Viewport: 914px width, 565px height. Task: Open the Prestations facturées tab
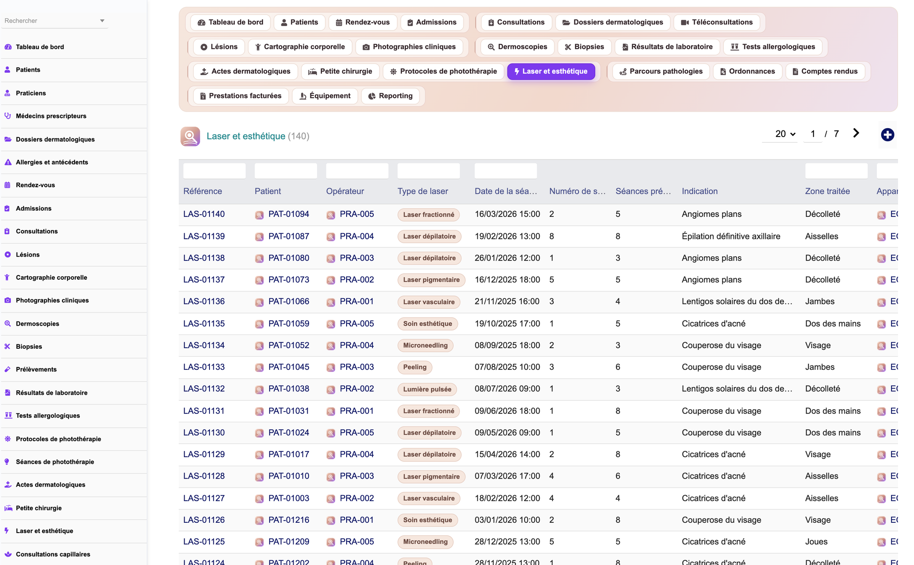point(240,96)
